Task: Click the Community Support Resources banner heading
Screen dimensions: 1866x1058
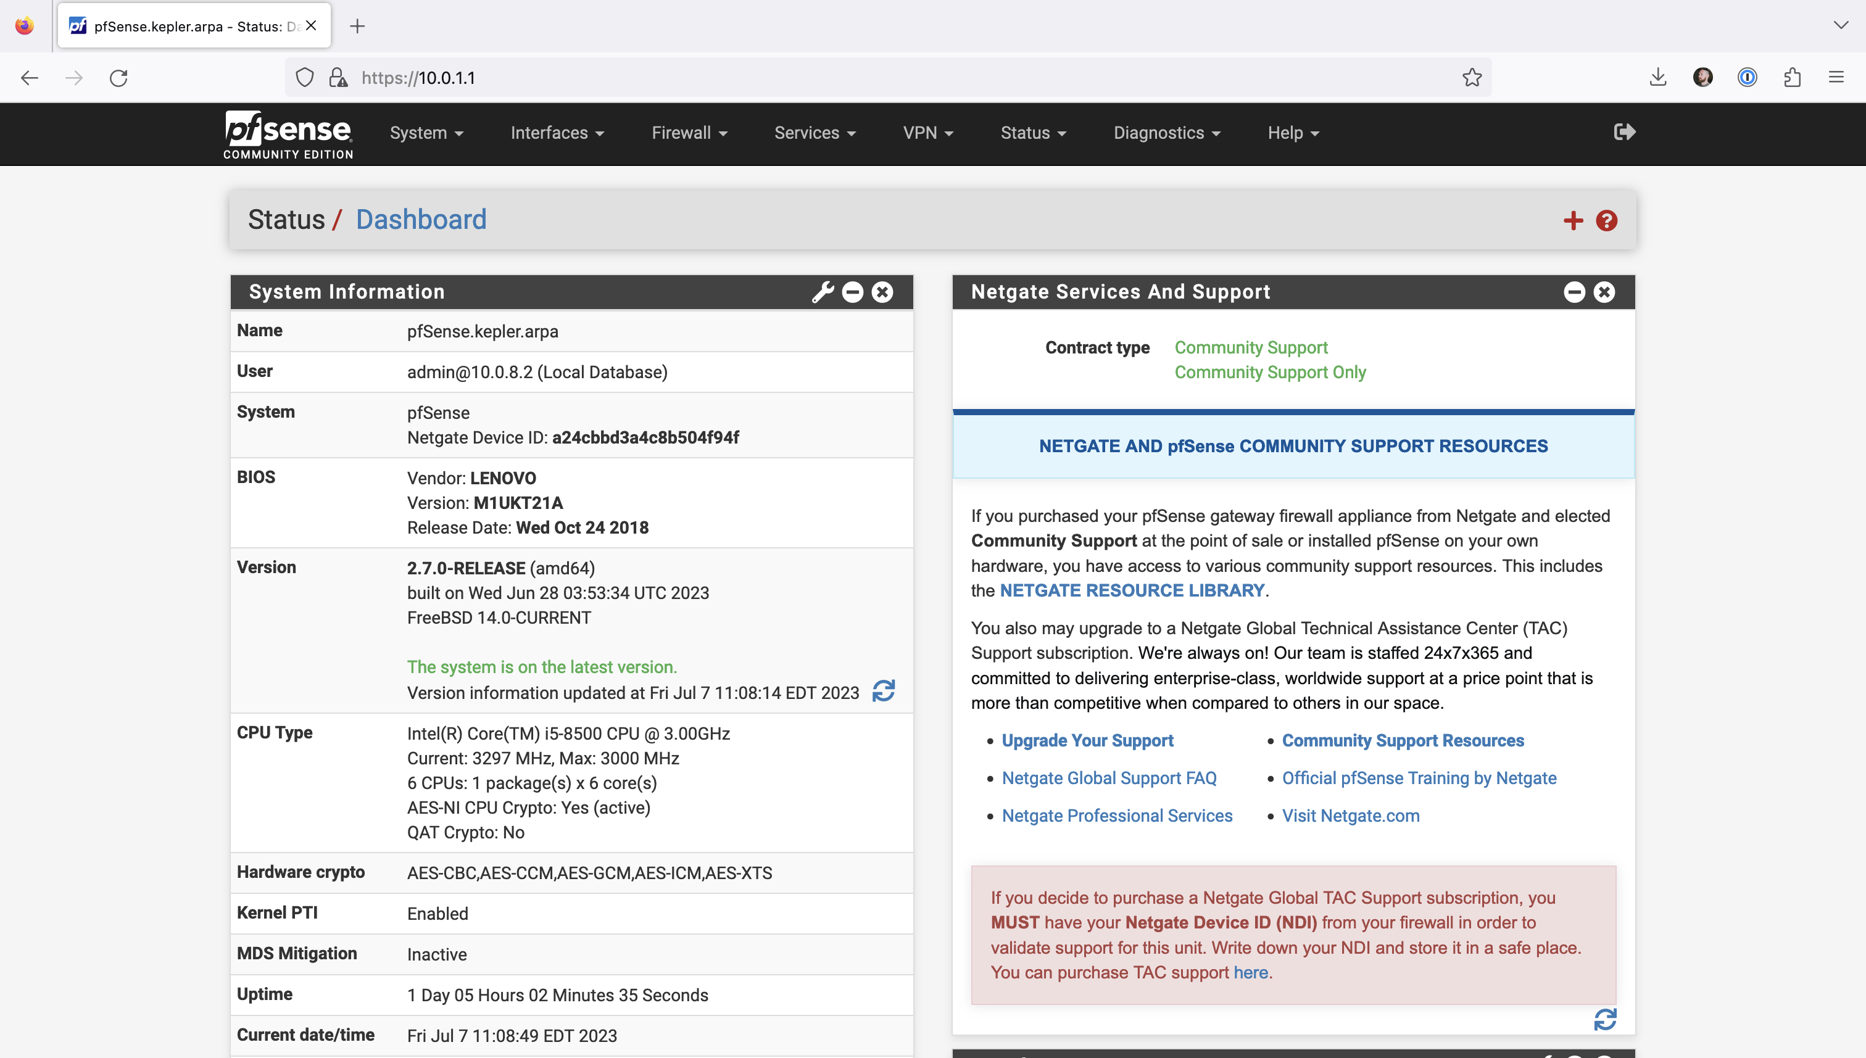Action: 1293,446
